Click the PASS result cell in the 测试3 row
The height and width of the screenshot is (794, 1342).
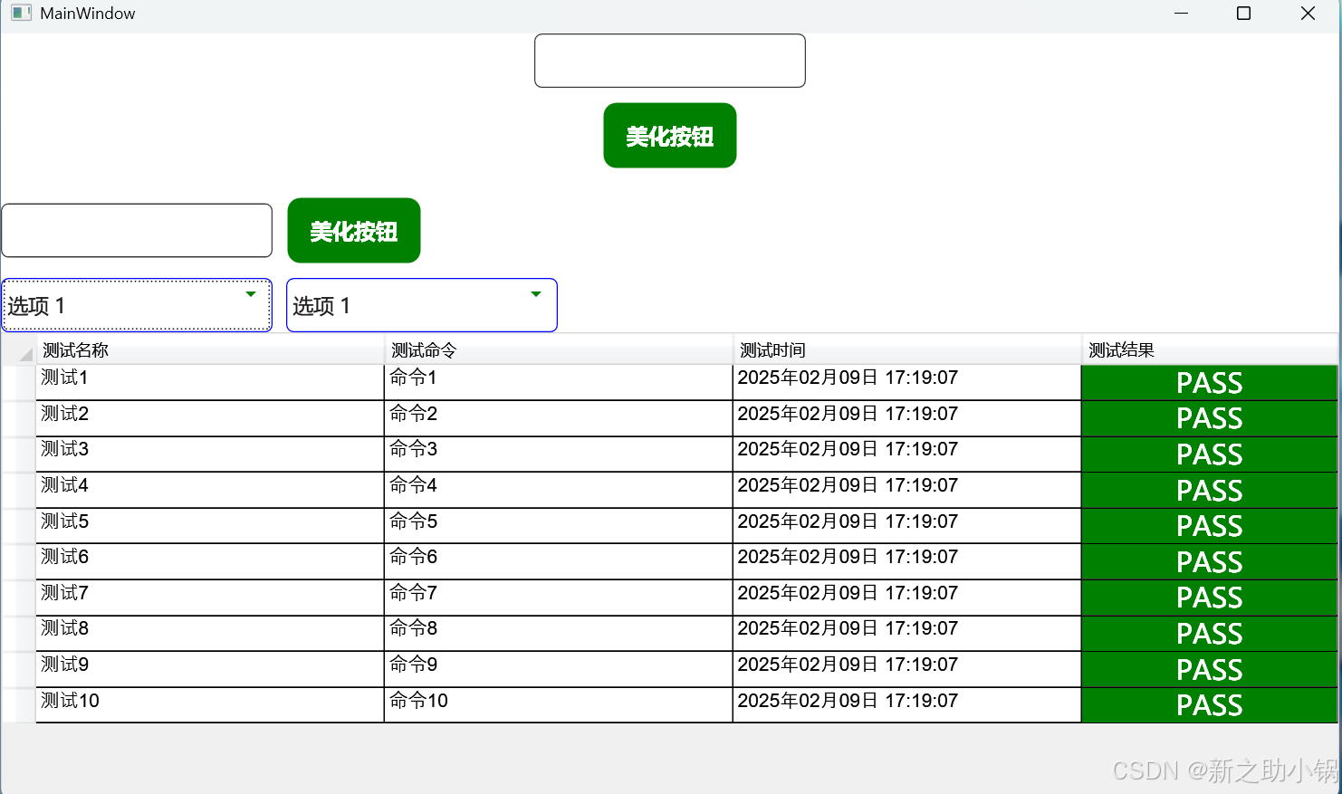(x=1210, y=454)
